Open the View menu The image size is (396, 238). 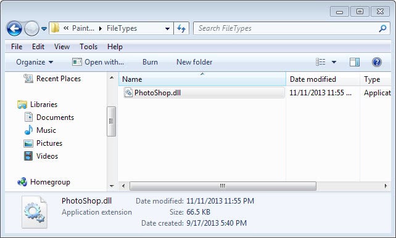(62, 47)
